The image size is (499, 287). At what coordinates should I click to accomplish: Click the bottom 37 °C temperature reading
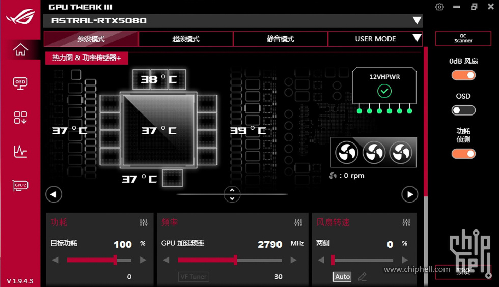[x=140, y=179]
